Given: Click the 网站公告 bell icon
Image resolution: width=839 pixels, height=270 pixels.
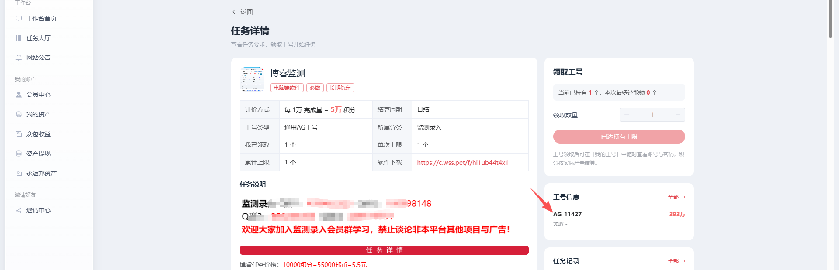Looking at the screenshot, I should point(19,58).
